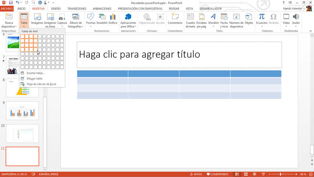This screenshot has height=177, width=314.
Task: Open the Formas dropdown arrow
Action: pos(91,26)
